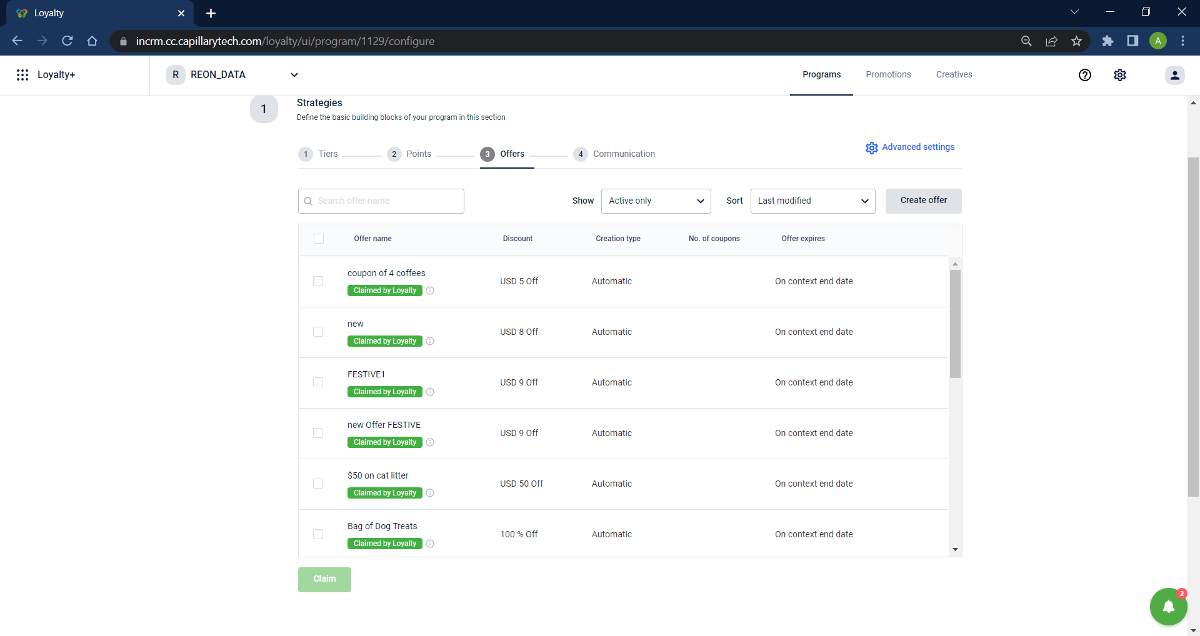Switch to the Promotions tab
This screenshot has height=636, width=1200.
point(888,75)
